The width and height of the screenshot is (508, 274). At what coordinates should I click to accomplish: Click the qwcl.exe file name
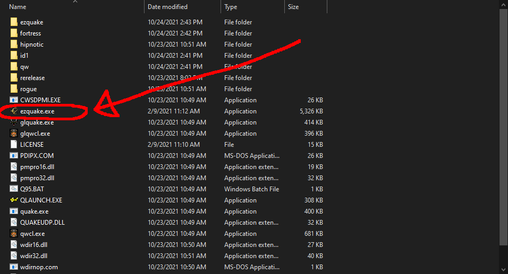(x=32, y=234)
